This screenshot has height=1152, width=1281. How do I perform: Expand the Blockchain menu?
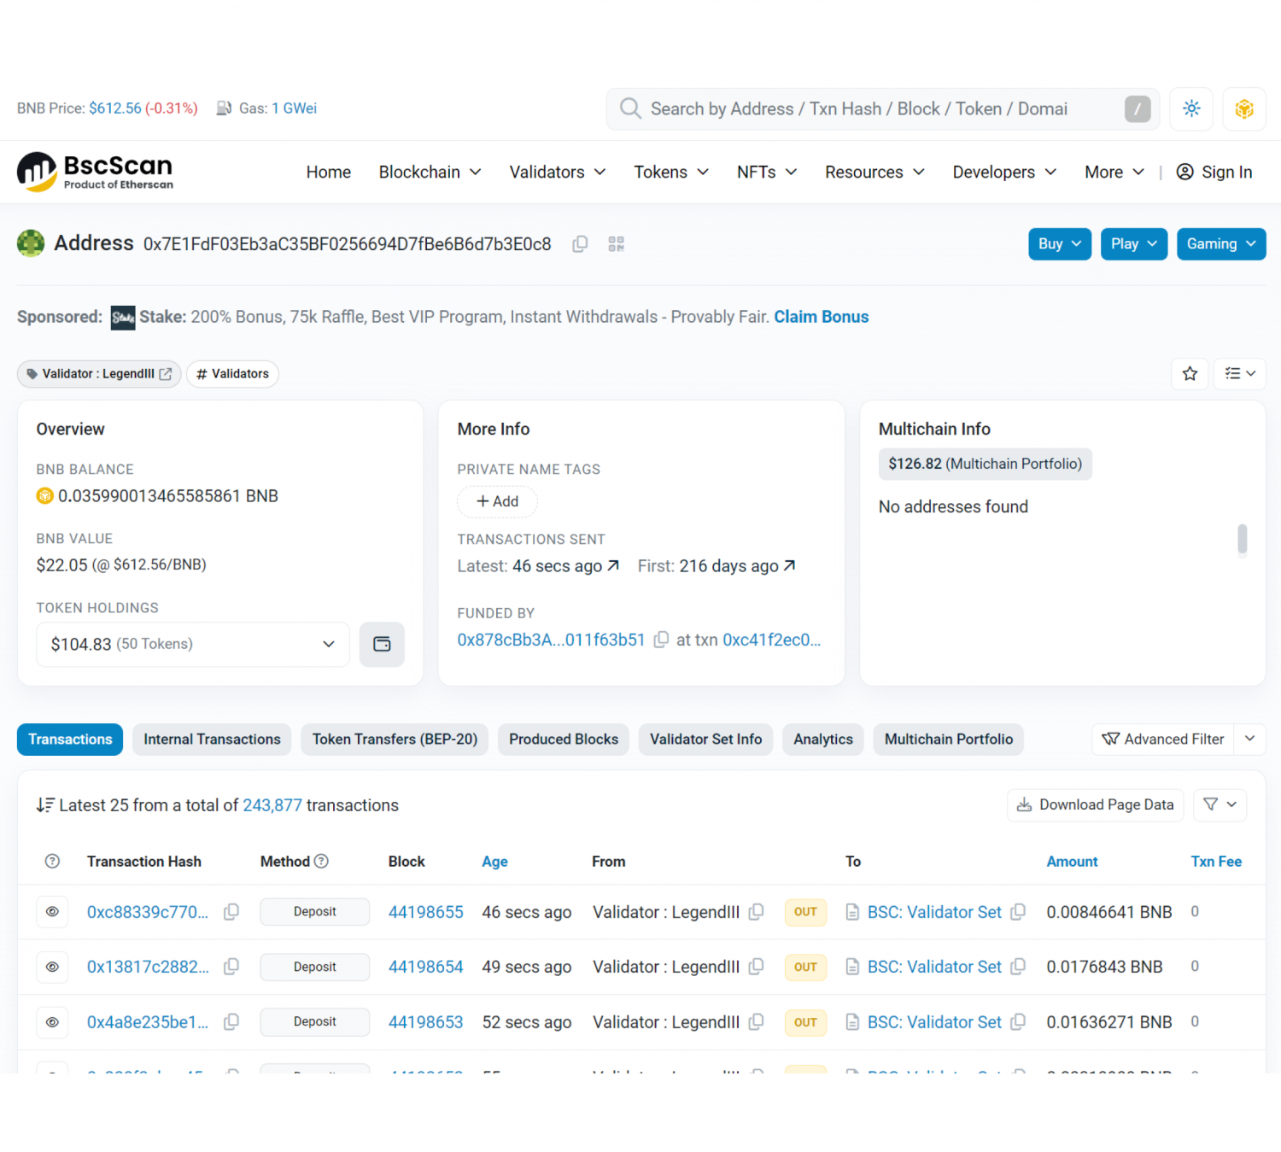pos(430,172)
